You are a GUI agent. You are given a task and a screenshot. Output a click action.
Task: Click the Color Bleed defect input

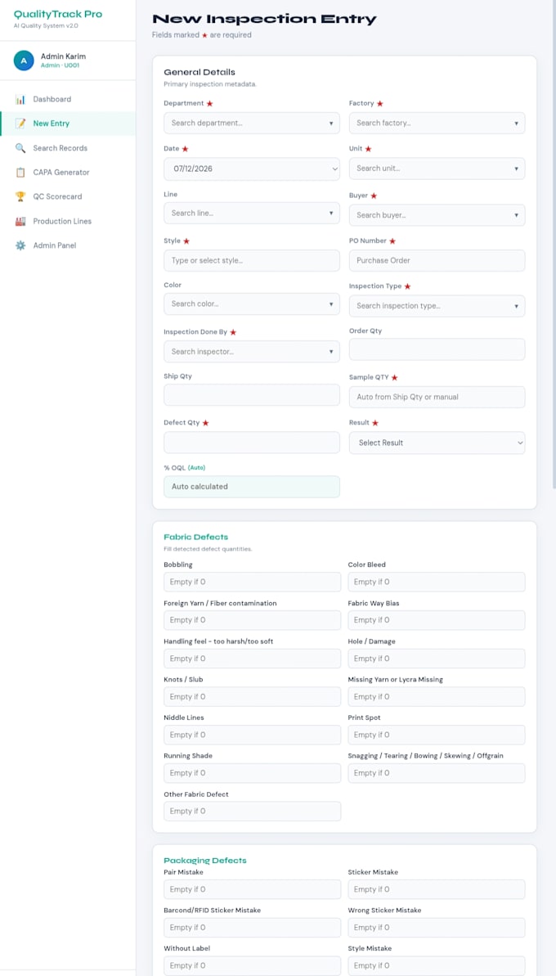point(437,582)
